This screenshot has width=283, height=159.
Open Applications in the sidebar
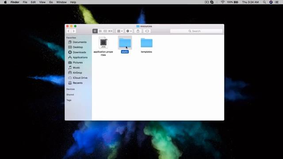[78, 57]
